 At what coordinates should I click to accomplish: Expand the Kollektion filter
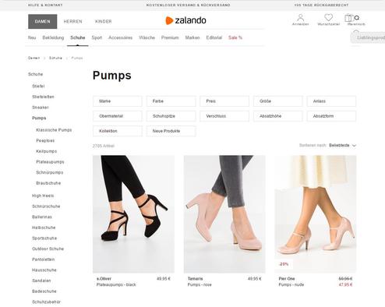pyautogui.click(x=118, y=131)
